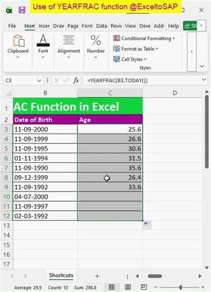Open the File tab
Viewport: 211px width, 292px height.
pyautogui.click(x=12, y=26)
